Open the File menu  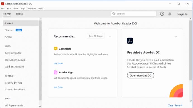[3, 9]
